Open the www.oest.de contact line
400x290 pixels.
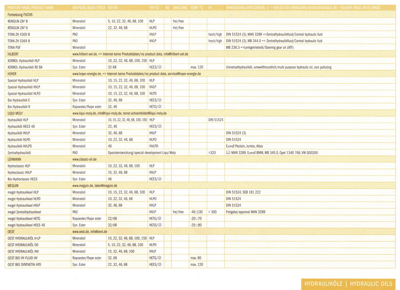pos(90,232)
